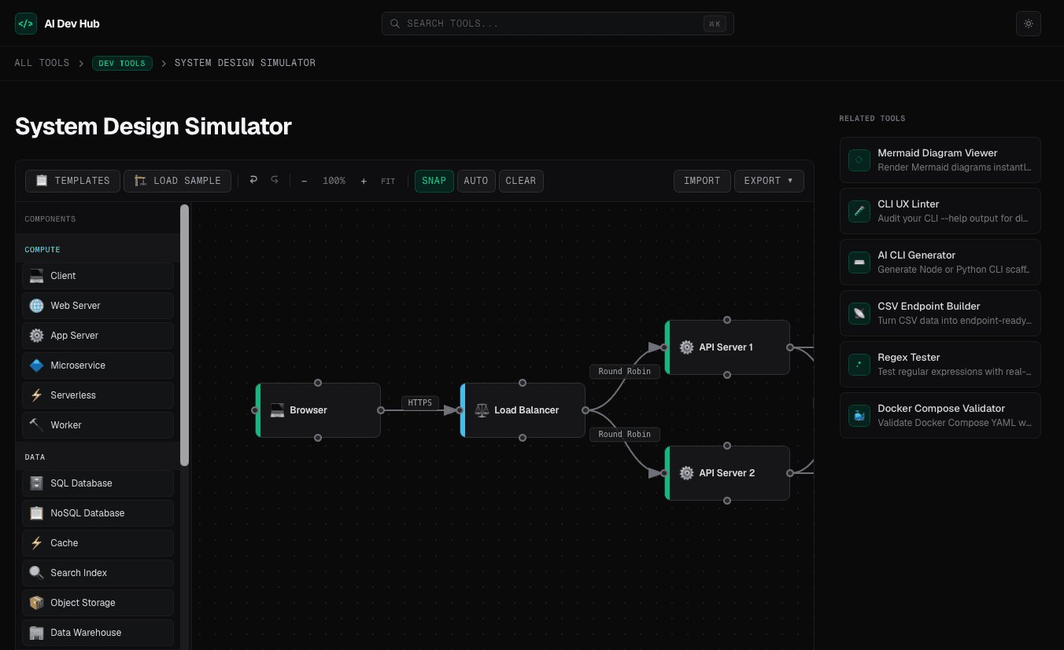Collapse the DATA component section
Viewport: 1064px width, 650px height.
pos(35,457)
